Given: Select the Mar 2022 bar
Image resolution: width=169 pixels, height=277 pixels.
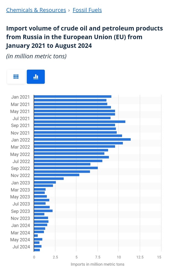Looking at the screenshot, I should [74, 147].
